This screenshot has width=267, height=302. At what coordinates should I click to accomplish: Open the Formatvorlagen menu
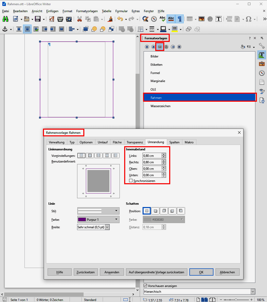pyautogui.click(x=87, y=11)
